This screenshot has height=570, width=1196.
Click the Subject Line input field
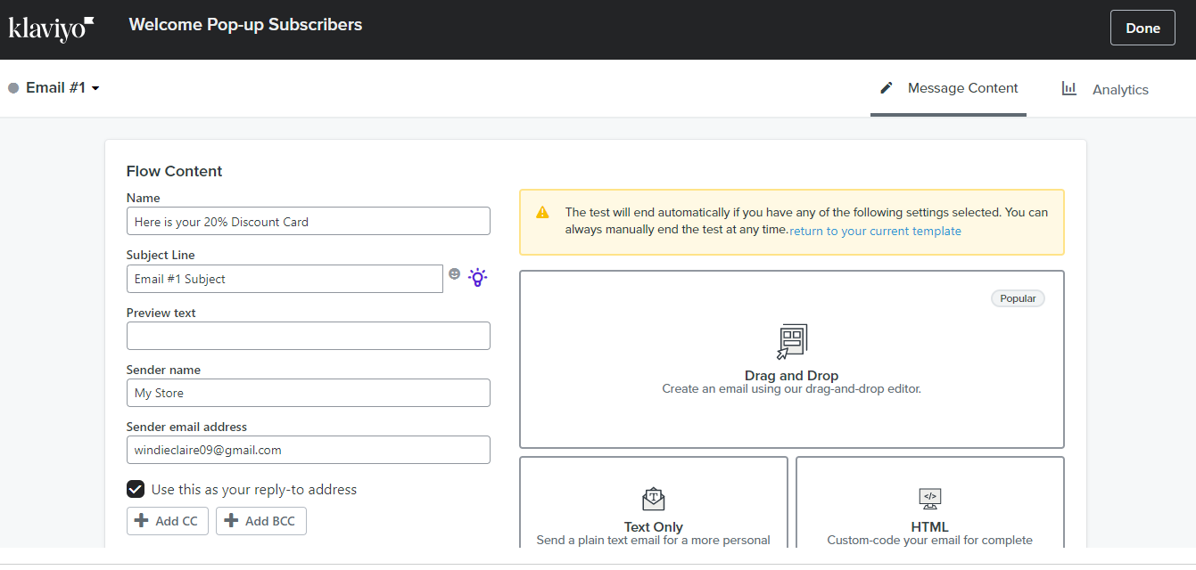point(285,278)
